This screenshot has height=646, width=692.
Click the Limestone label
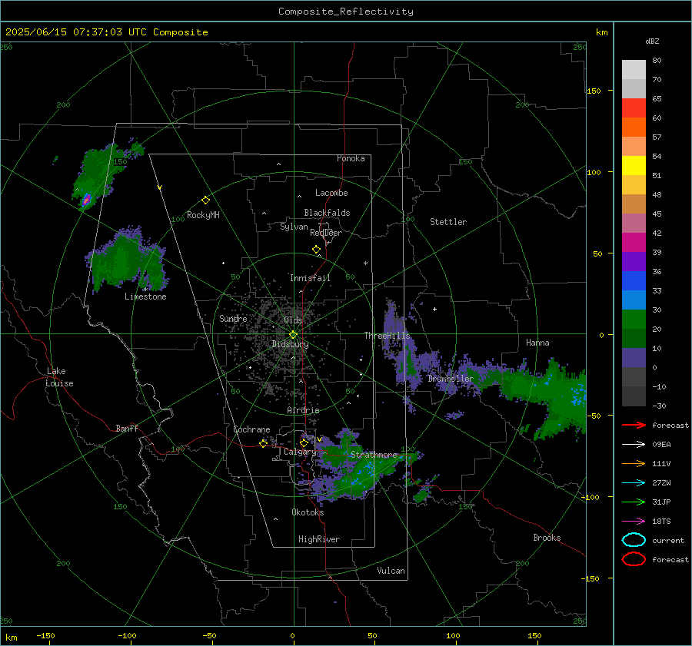145,296
